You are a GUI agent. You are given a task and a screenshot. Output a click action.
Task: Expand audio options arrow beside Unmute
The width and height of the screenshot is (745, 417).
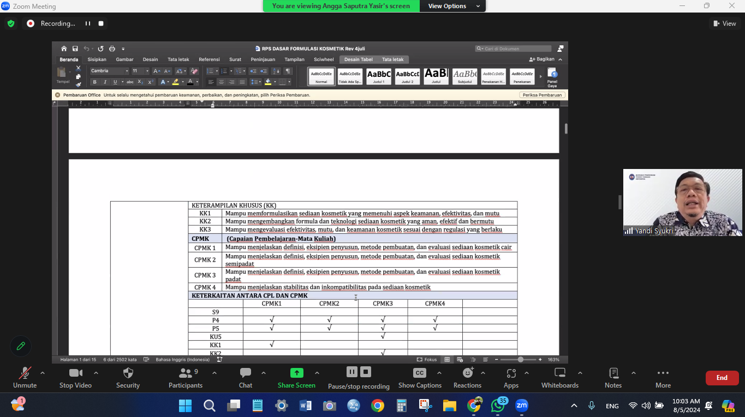click(43, 373)
